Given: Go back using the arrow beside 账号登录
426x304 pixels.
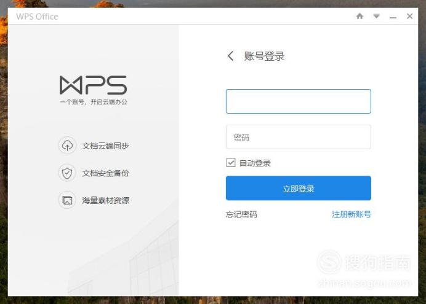Looking at the screenshot, I should point(231,56).
